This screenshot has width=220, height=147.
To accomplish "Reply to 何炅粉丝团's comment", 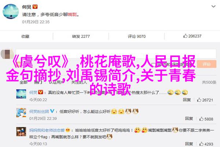I will pyautogui.click(x=189, y=119).
